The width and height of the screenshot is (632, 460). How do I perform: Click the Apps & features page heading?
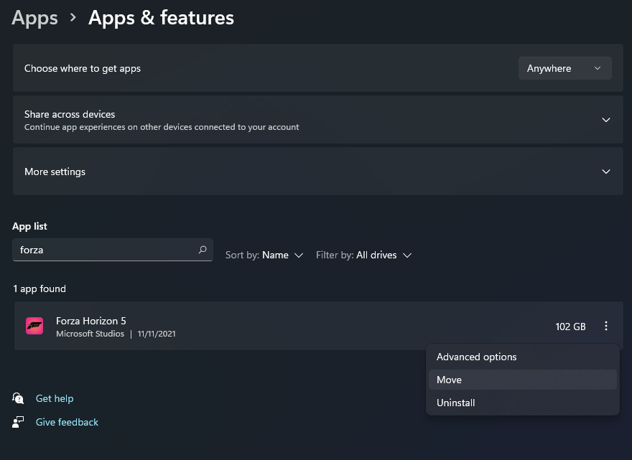pyautogui.click(x=161, y=18)
